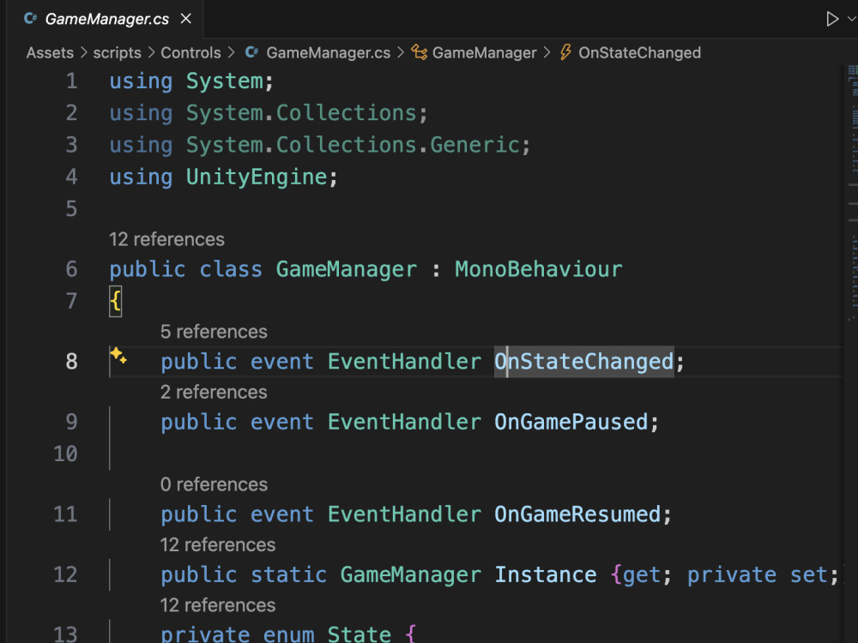This screenshot has height=643, width=858.
Task: Show 12 references above GameManager class
Action: 166,239
